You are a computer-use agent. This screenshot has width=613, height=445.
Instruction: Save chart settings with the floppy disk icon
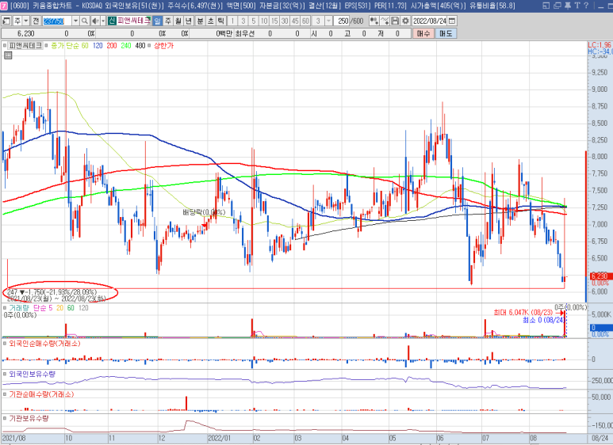(395, 21)
